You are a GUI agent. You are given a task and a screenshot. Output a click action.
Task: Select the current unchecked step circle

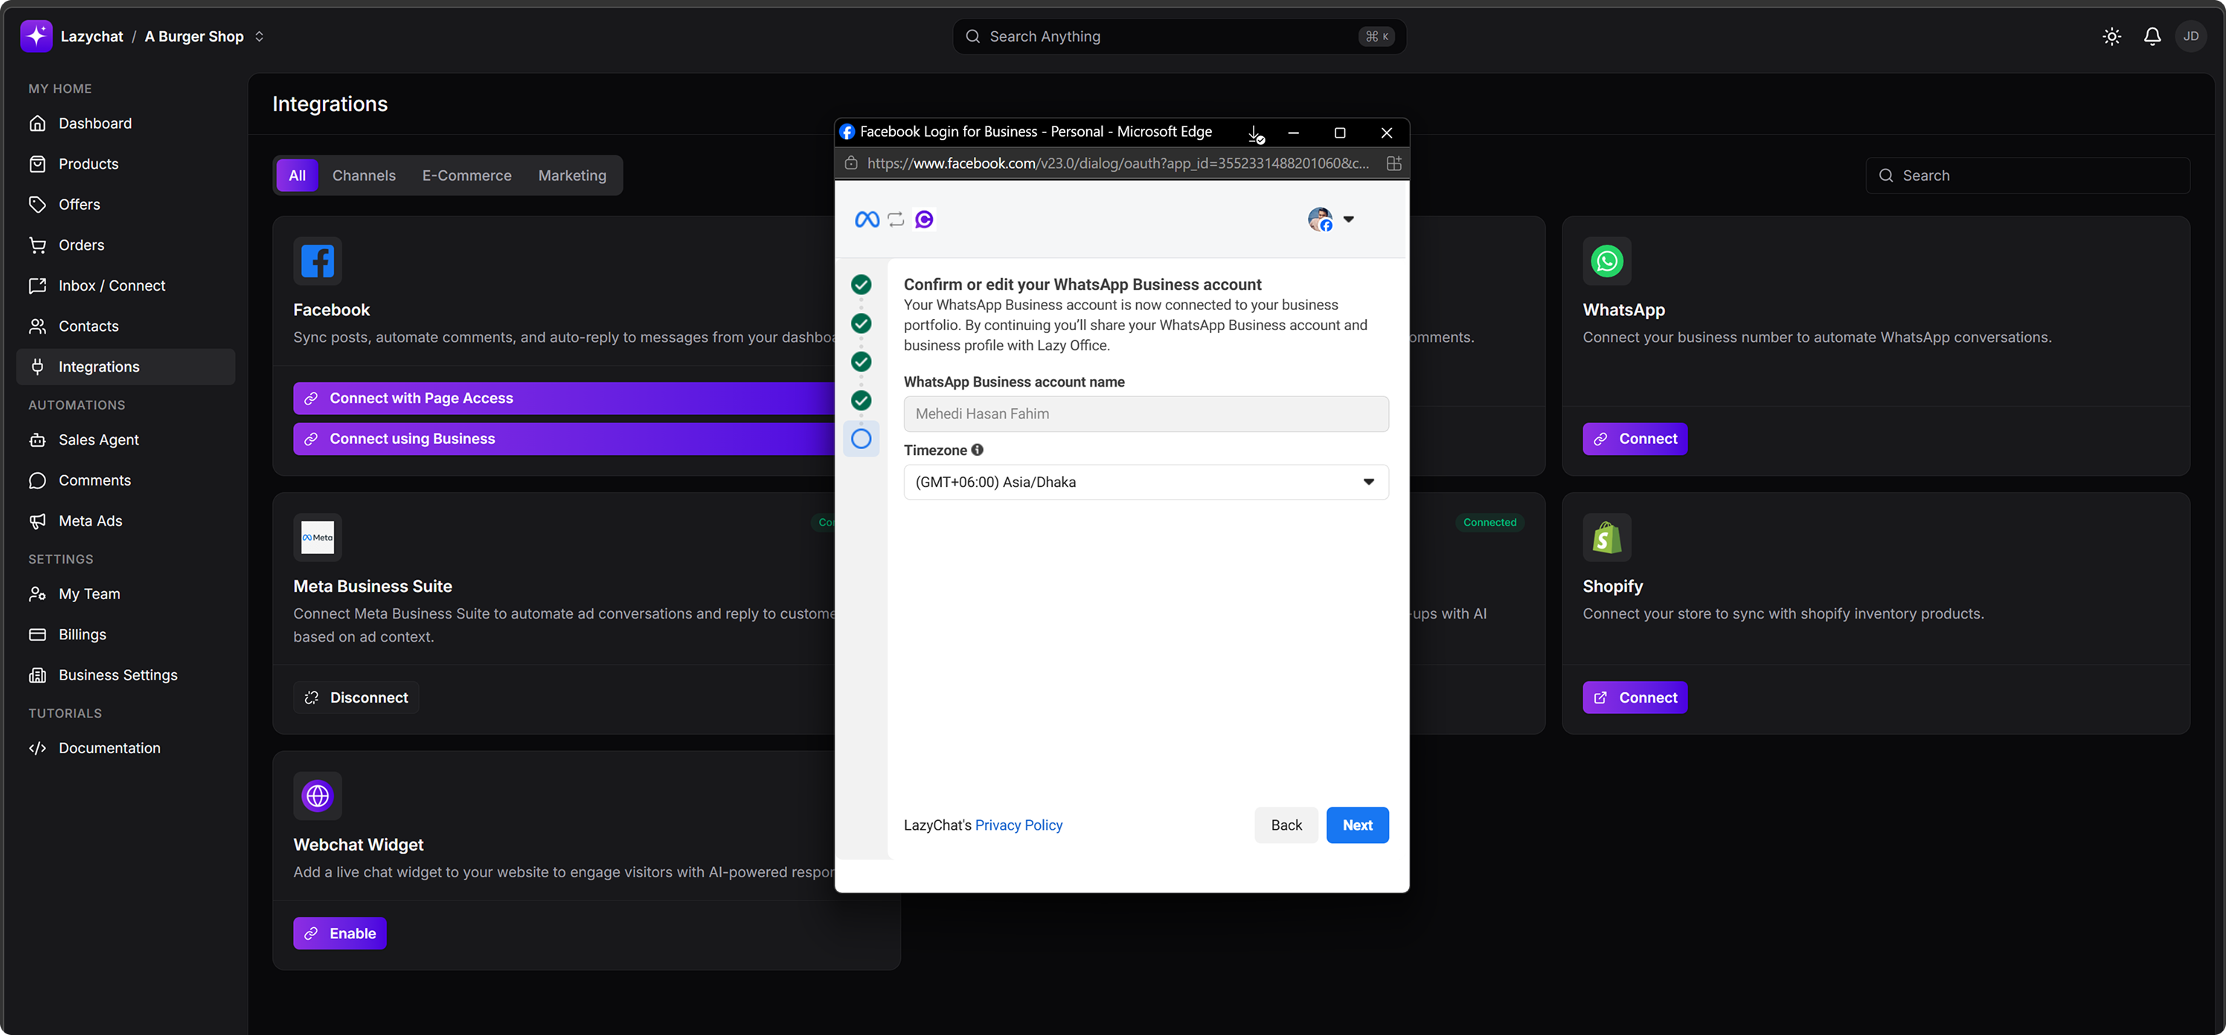click(861, 439)
